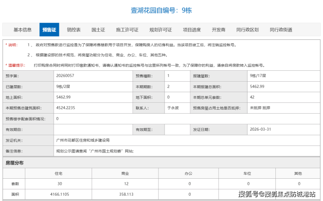
Task: Click the 其他 column header
Action: [x=298, y=173]
